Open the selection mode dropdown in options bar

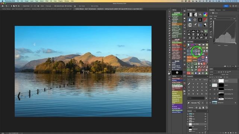[49, 6]
